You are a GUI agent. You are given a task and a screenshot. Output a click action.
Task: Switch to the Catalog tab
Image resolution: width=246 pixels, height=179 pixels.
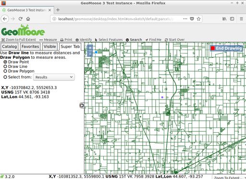9,47
